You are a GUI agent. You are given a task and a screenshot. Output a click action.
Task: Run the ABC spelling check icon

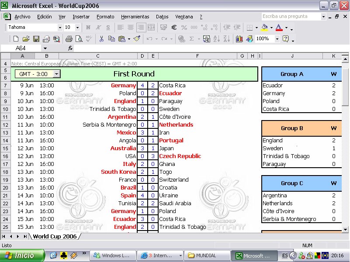(89, 39)
